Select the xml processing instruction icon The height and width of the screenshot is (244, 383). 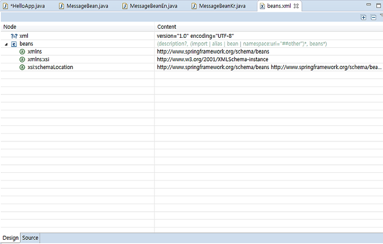(14, 36)
